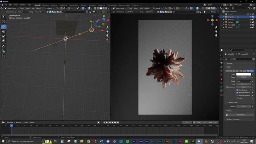Open the Render menu
The width and height of the screenshot is (256, 144).
point(16,5)
